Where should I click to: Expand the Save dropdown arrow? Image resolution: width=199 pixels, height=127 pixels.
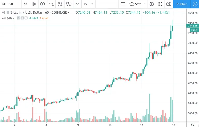point(145,4)
